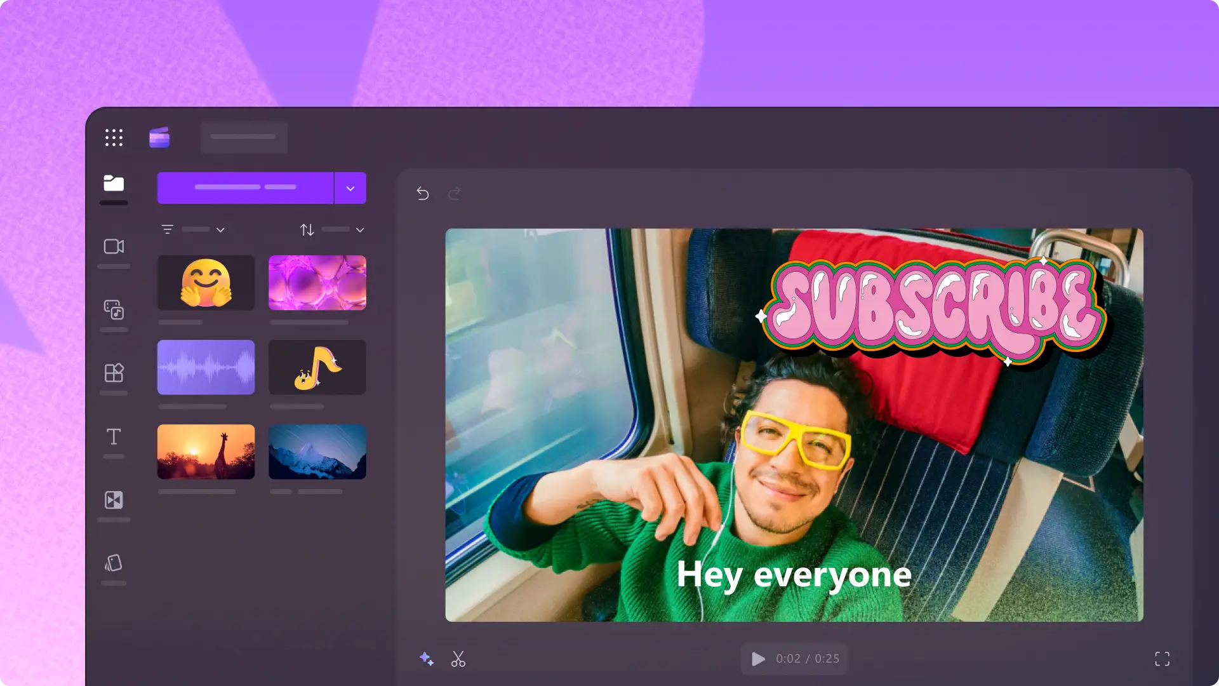
Task: Select the giraffe sunset thumbnail
Action: point(206,451)
